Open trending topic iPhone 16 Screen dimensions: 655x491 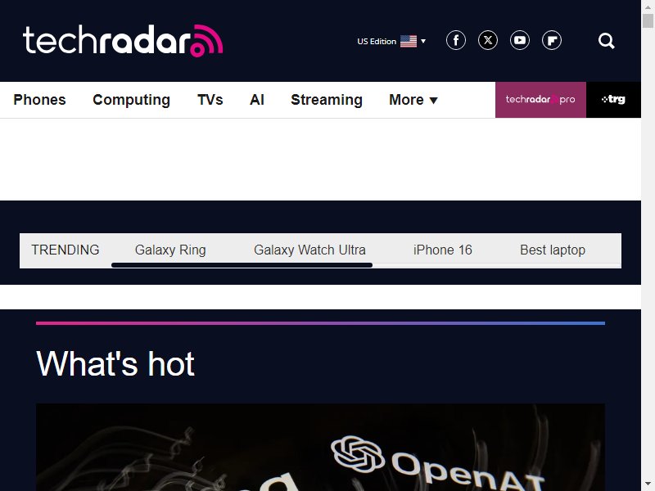point(442,250)
